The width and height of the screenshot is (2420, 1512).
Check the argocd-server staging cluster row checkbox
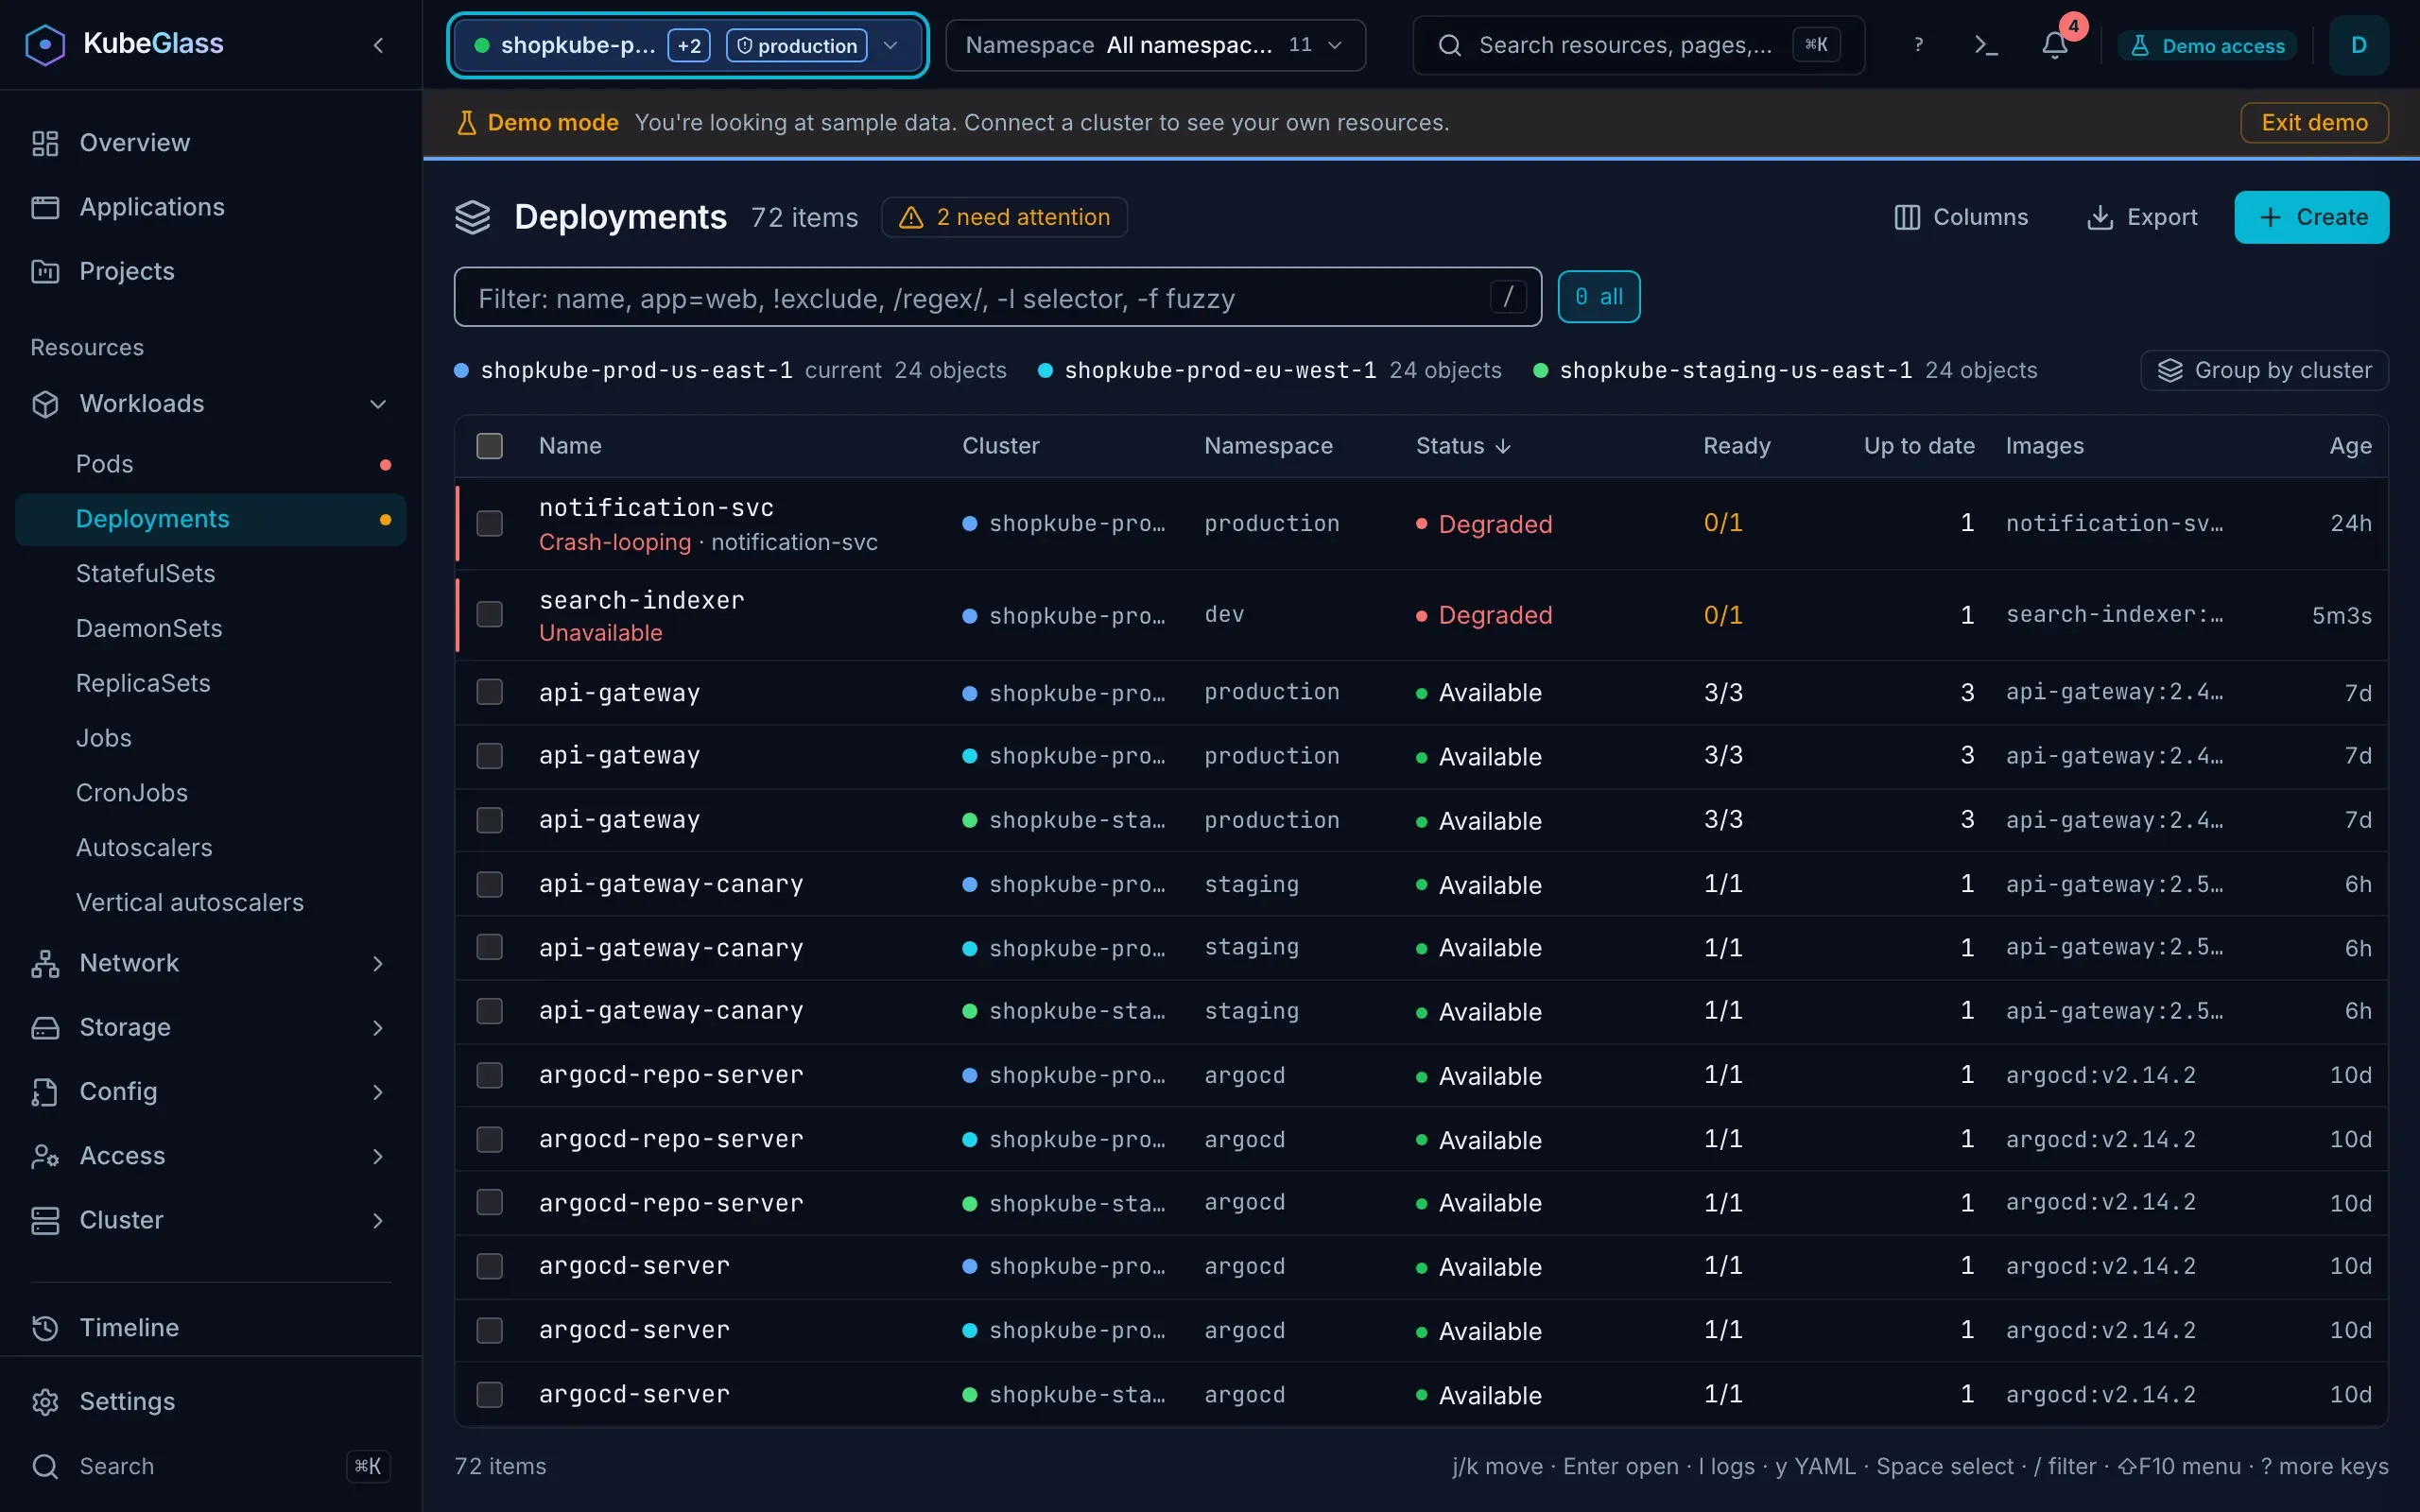tap(489, 1395)
